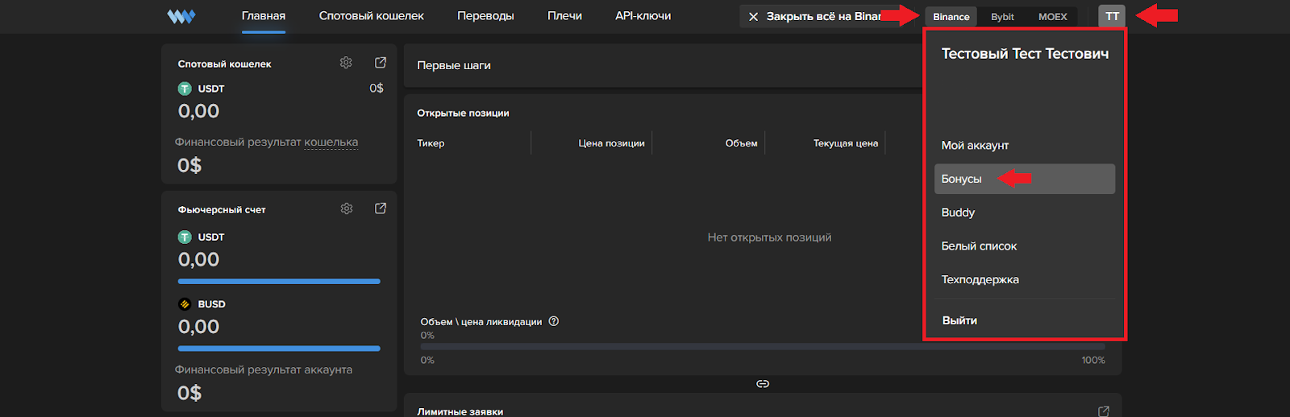Open Мой аккаунт from the user menu
The image size is (1290, 417).
(x=975, y=145)
